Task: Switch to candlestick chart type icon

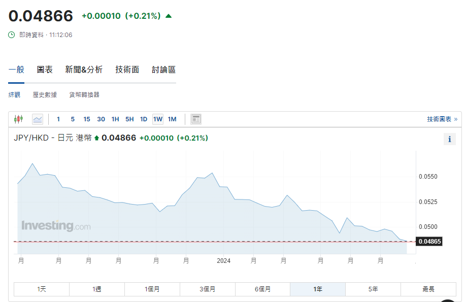Action: pyautogui.click(x=19, y=119)
